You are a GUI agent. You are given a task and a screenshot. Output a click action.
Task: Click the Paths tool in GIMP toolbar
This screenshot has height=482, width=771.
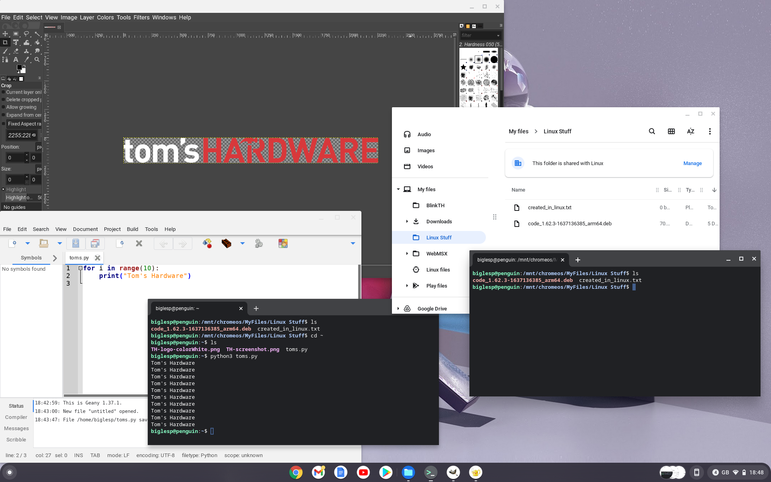[x=6, y=59]
